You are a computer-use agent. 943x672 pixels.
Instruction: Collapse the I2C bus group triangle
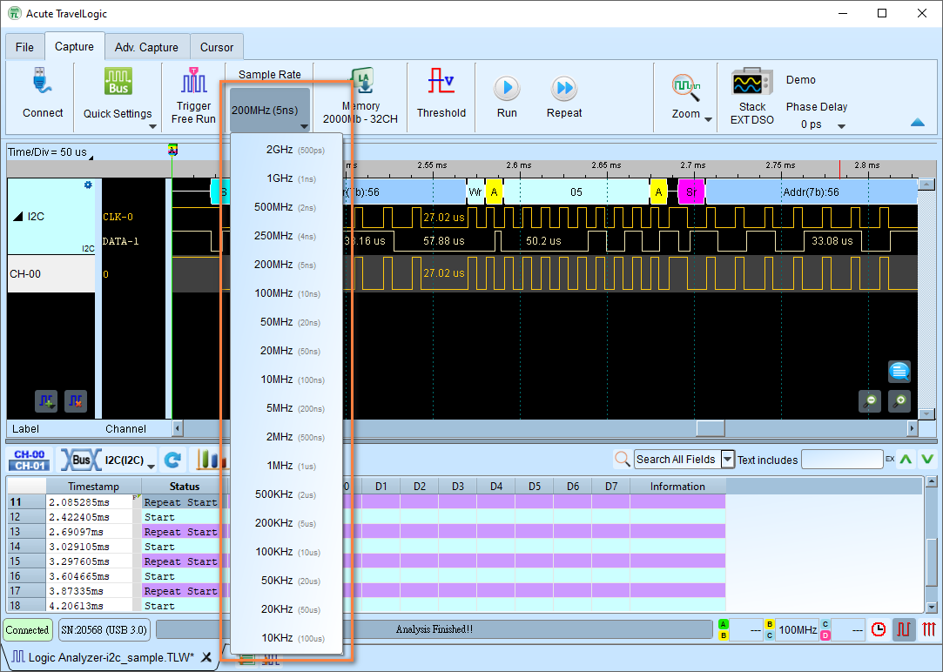click(x=18, y=217)
